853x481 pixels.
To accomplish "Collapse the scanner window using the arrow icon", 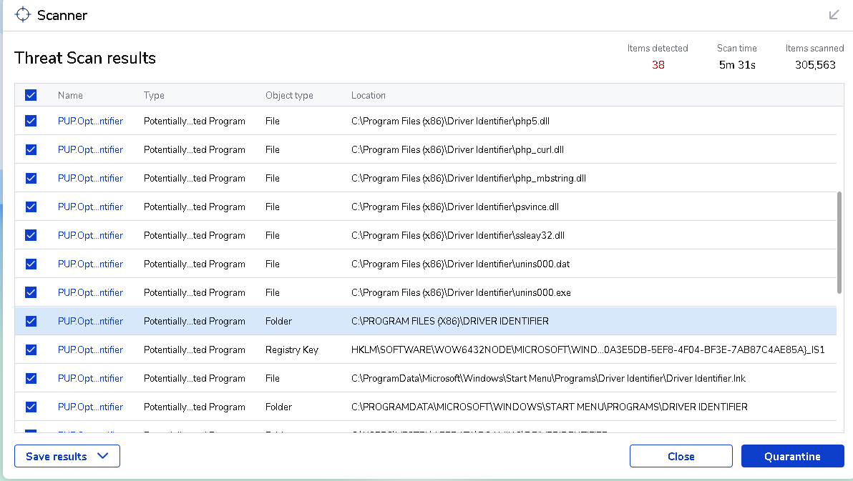I will tap(834, 15).
